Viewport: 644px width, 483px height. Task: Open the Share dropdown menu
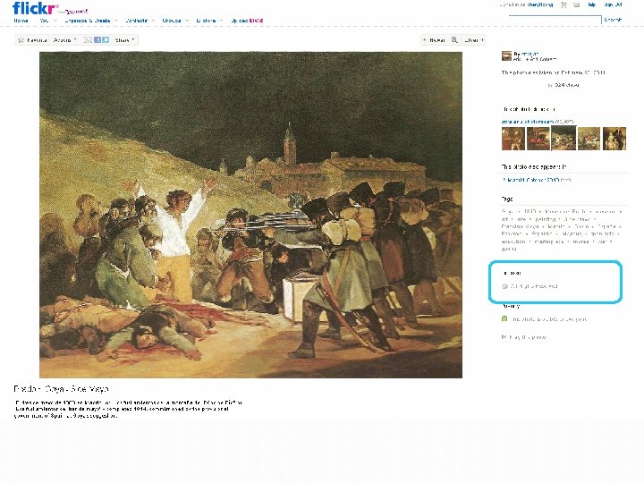[124, 40]
